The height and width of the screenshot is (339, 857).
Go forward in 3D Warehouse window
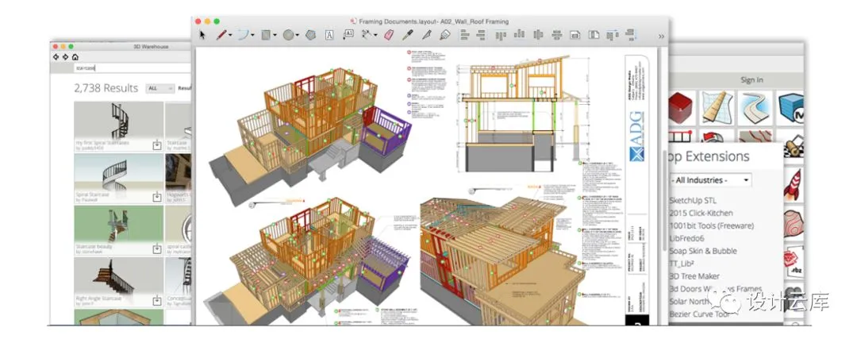click(x=66, y=57)
